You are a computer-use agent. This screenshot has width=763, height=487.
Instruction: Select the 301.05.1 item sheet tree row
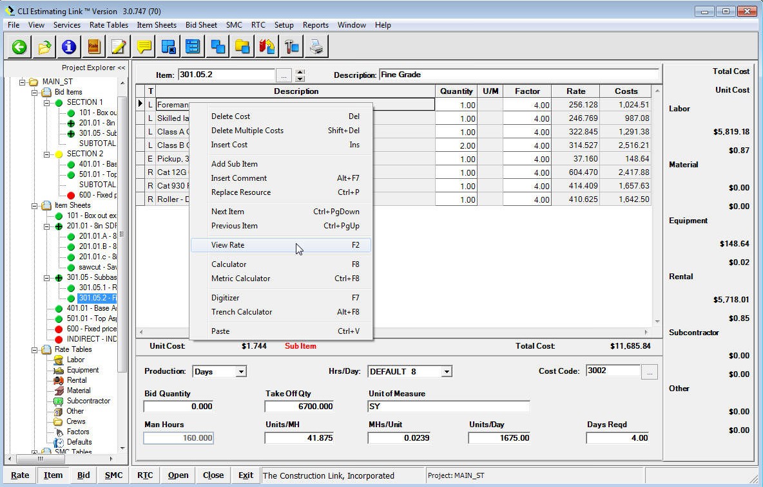(97, 288)
